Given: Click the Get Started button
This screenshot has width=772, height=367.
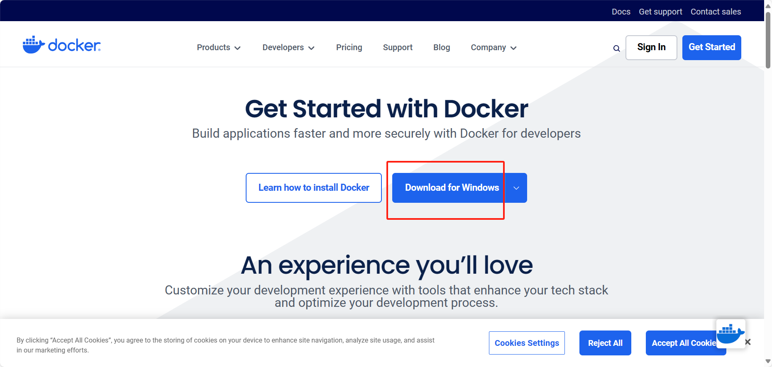Looking at the screenshot, I should pos(712,48).
